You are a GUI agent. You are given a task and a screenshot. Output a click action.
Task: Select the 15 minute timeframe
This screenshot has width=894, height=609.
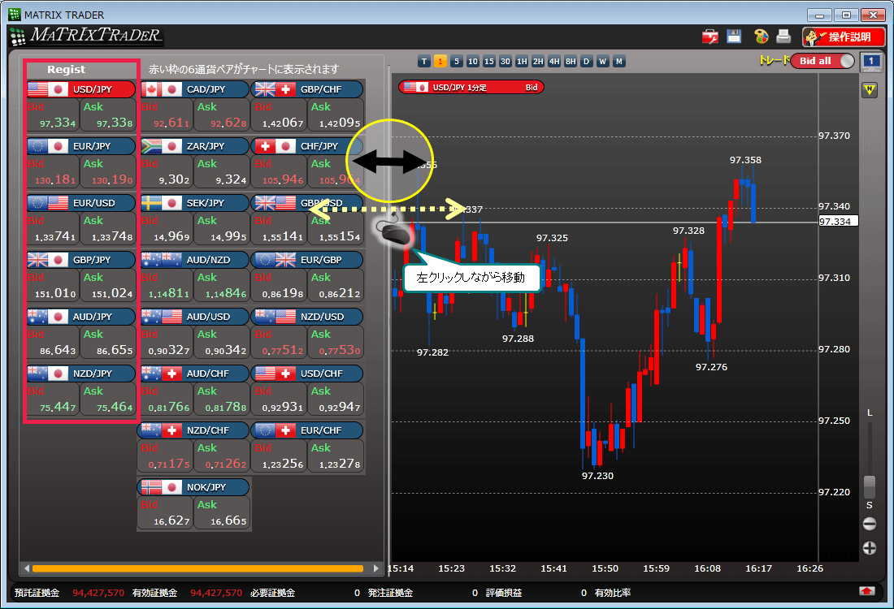[488, 62]
